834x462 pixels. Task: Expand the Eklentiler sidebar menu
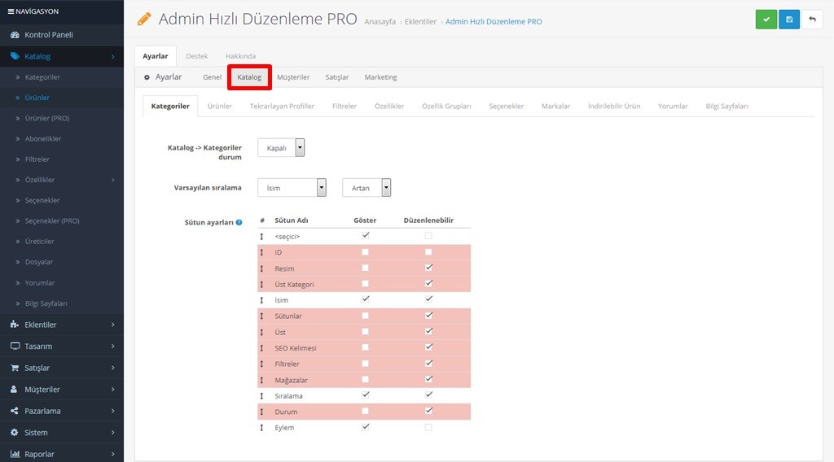112,325
